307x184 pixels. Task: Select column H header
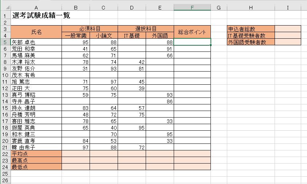click(251, 8)
